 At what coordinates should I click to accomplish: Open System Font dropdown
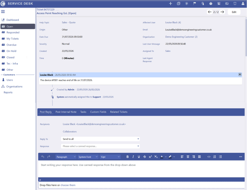(88, 157)
